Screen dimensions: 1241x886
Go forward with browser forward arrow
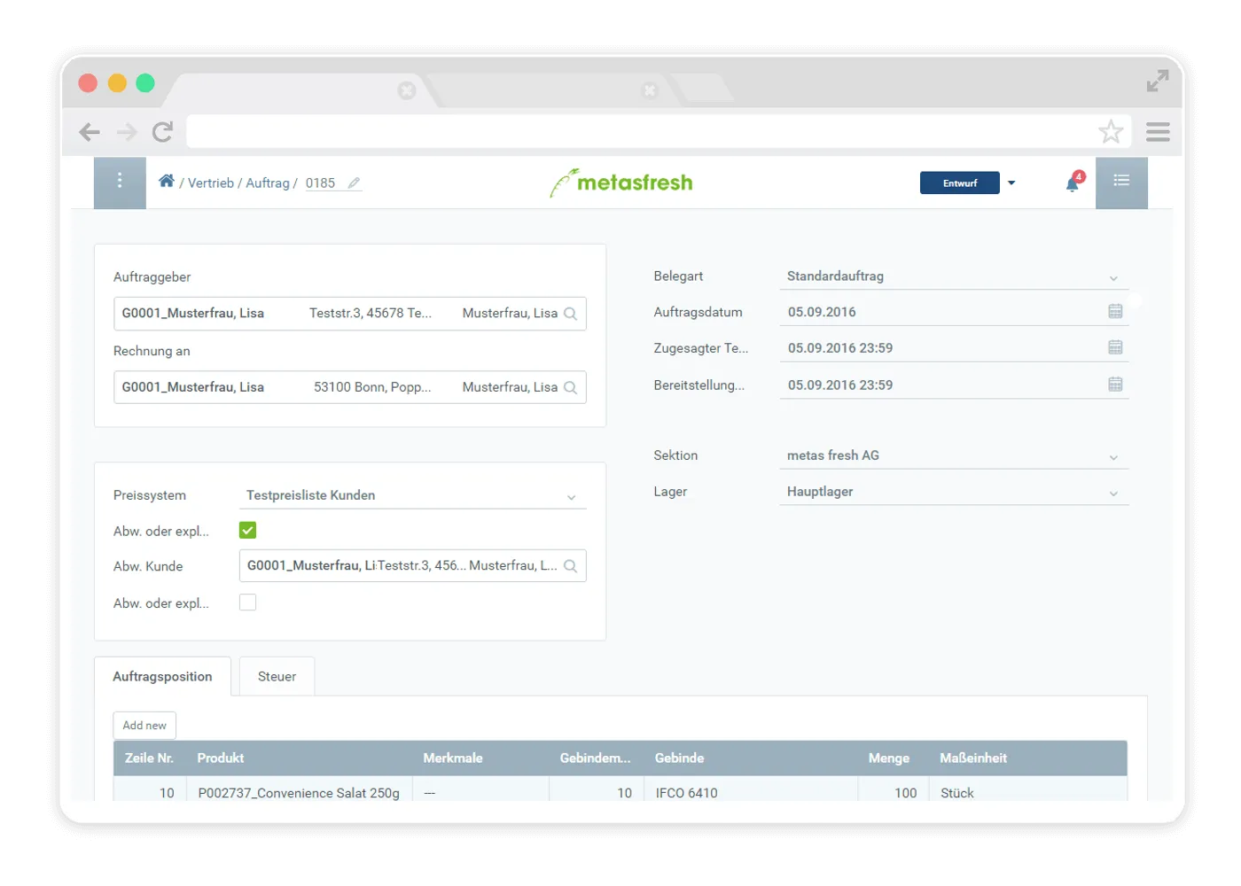(127, 132)
